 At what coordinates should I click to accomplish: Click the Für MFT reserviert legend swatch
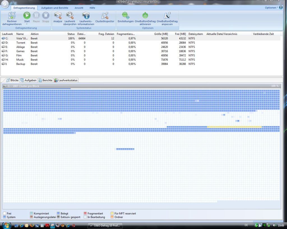(112, 213)
